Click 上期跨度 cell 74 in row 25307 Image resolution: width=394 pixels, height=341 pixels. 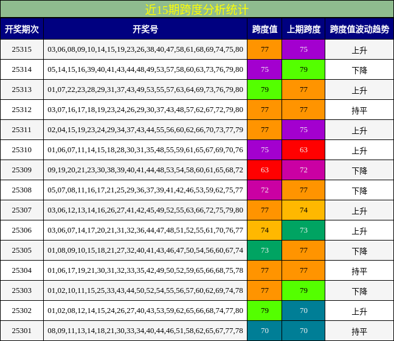(x=303, y=210)
